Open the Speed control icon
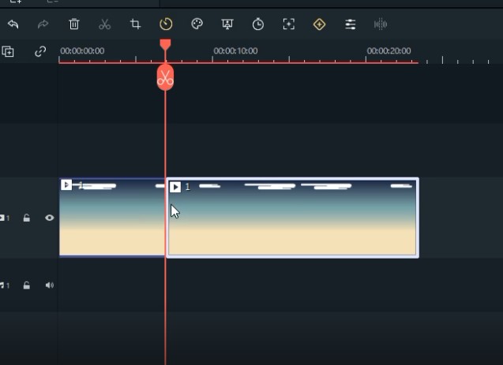The height and width of the screenshot is (365, 503). click(x=166, y=24)
